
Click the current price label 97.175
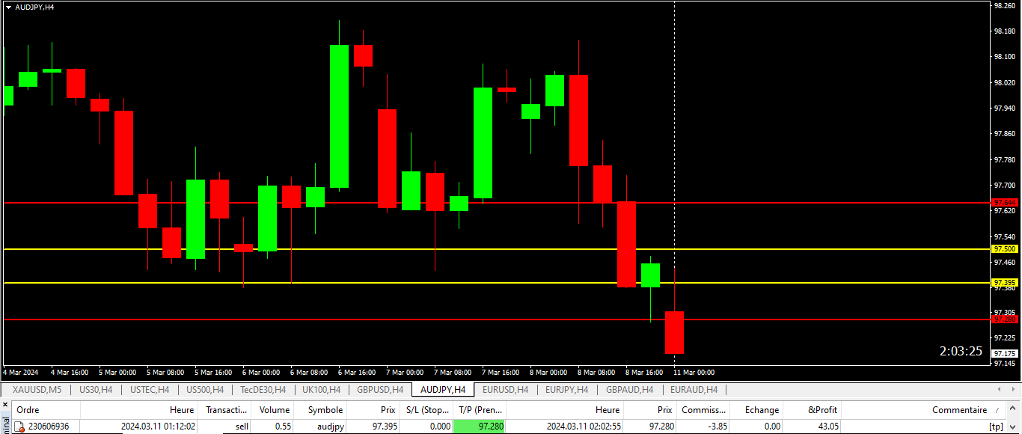(x=1004, y=353)
